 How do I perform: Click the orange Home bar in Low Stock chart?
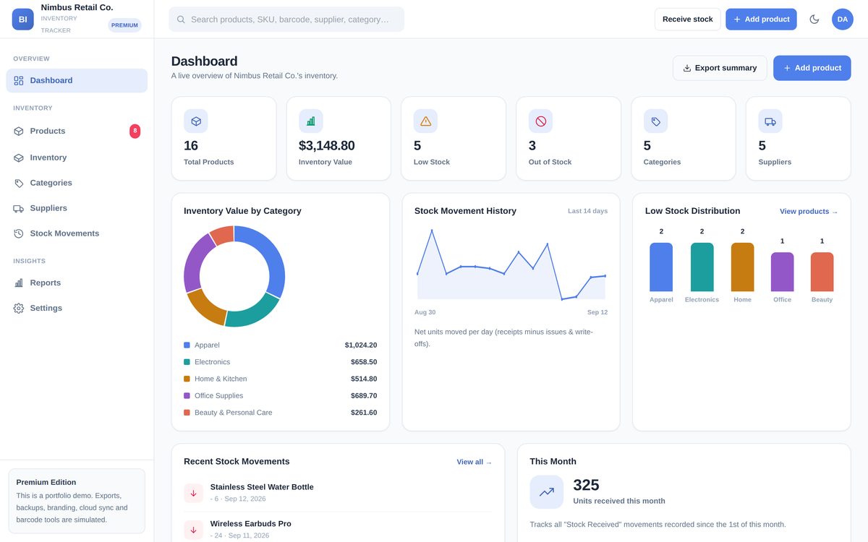click(x=743, y=267)
